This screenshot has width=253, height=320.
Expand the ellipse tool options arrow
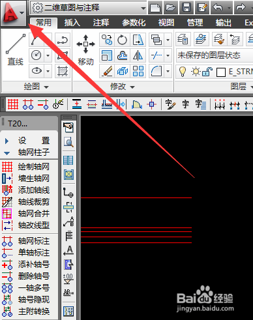pyautogui.click(x=48, y=71)
